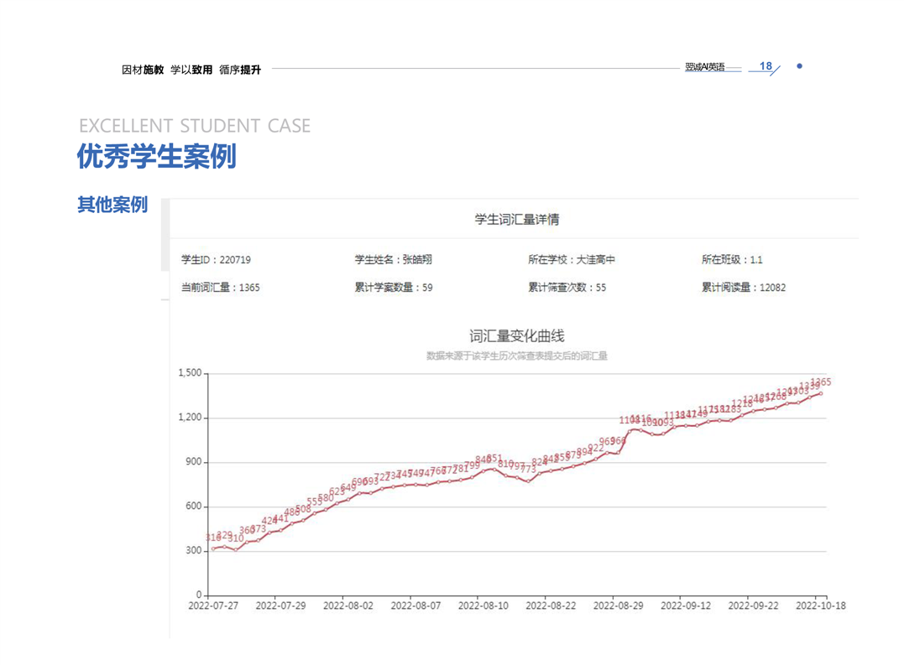Select the 其他案例 section label

[112, 205]
